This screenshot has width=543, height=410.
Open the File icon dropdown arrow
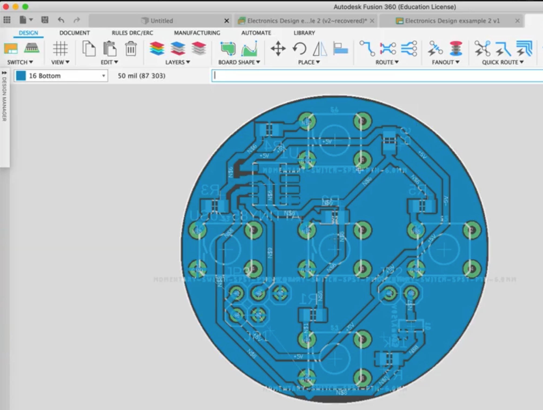pyautogui.click(x=31, y=20)
